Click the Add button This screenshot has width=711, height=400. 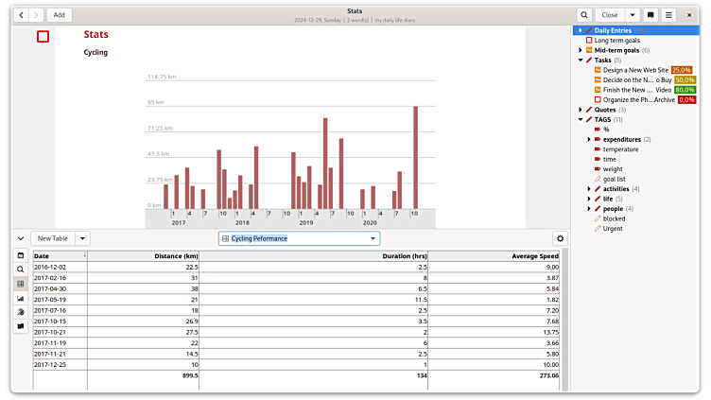pyautogui.click(x=59, y=15)
